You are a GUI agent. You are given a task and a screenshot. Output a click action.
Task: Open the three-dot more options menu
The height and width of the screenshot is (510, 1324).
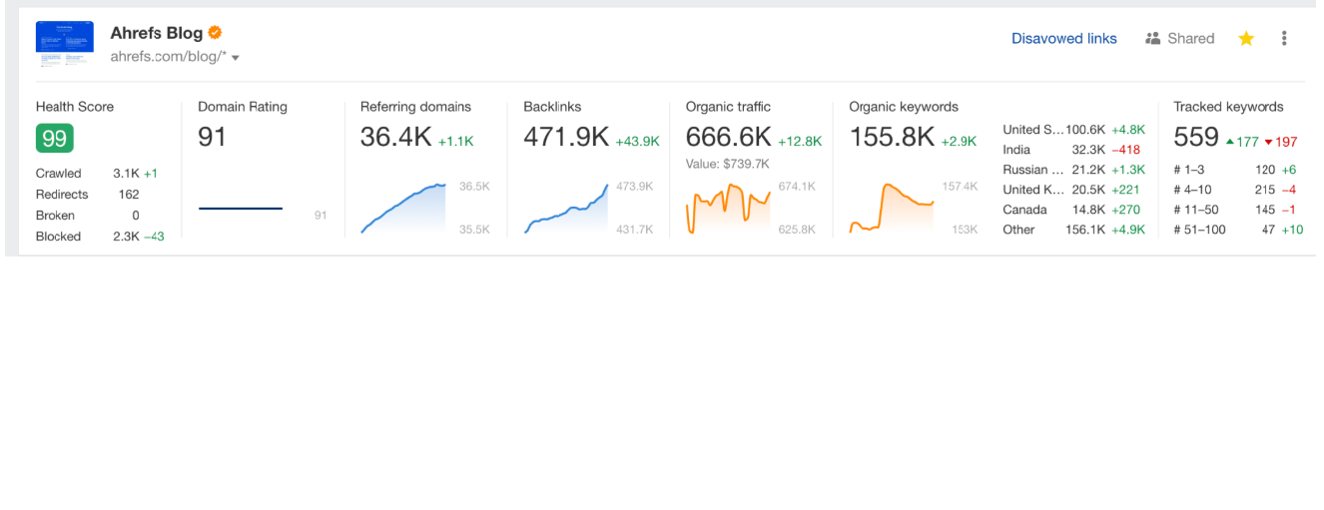tap(1284, 39)
